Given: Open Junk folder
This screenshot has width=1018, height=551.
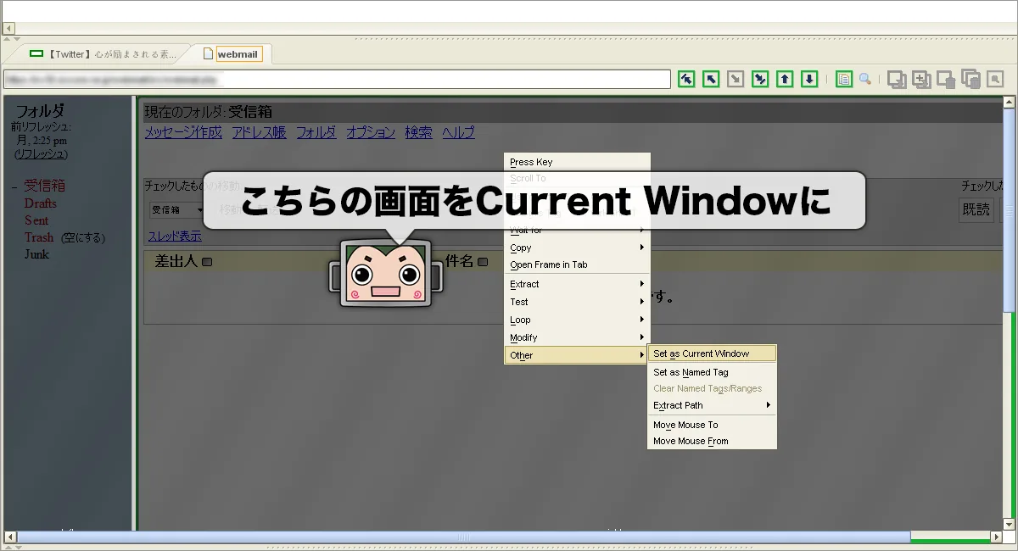Looking at the screenshot, I should tap(36, 254).
